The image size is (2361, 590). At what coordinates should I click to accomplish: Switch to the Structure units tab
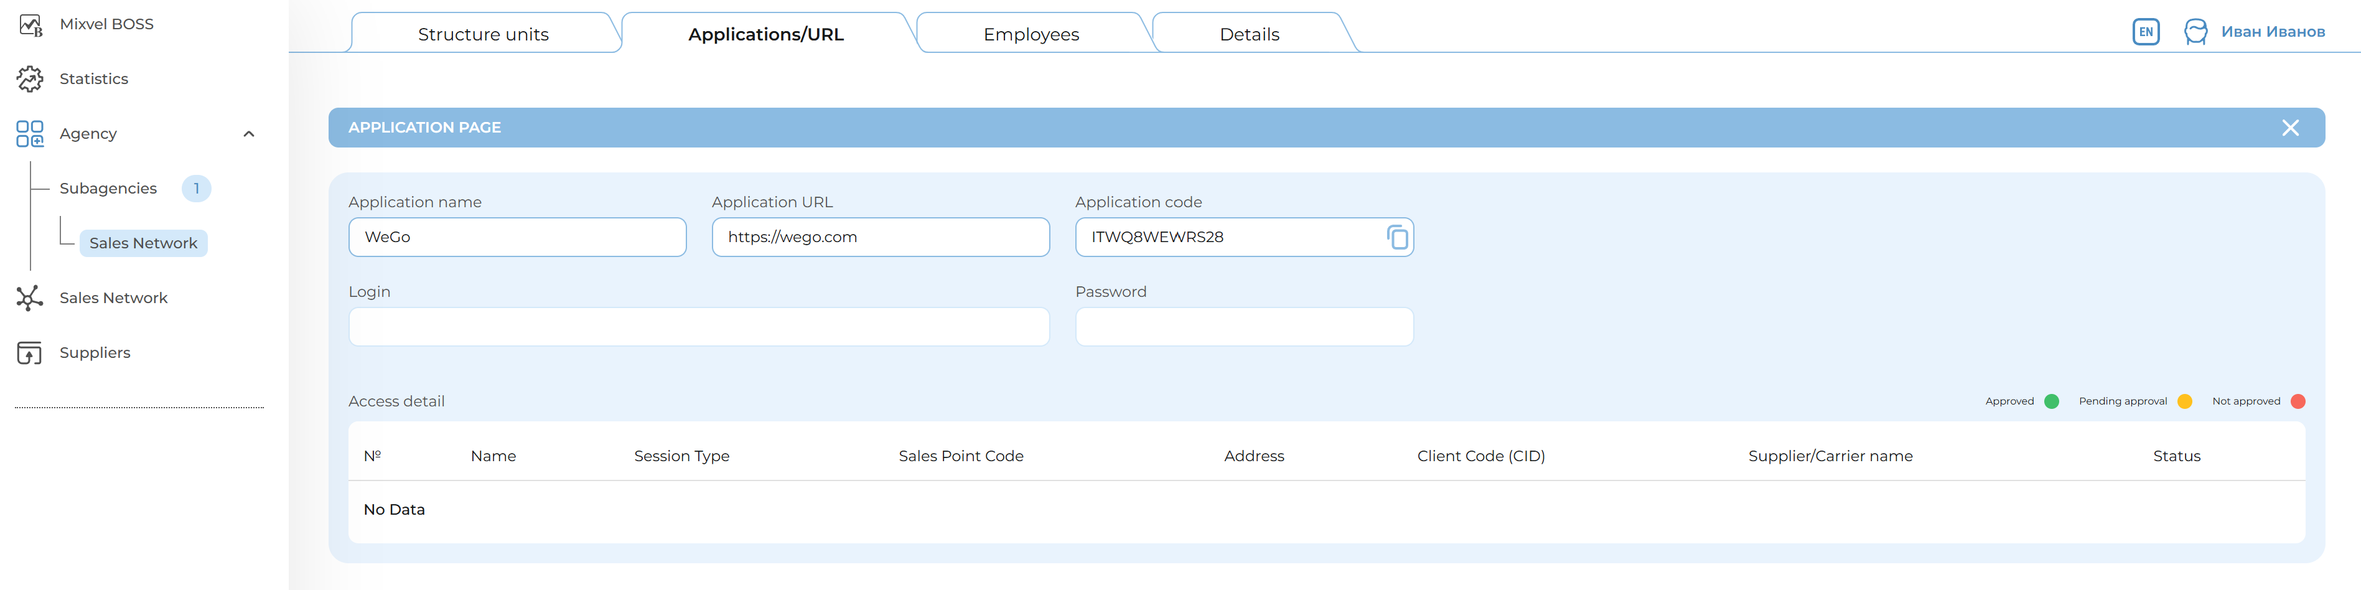483,35
